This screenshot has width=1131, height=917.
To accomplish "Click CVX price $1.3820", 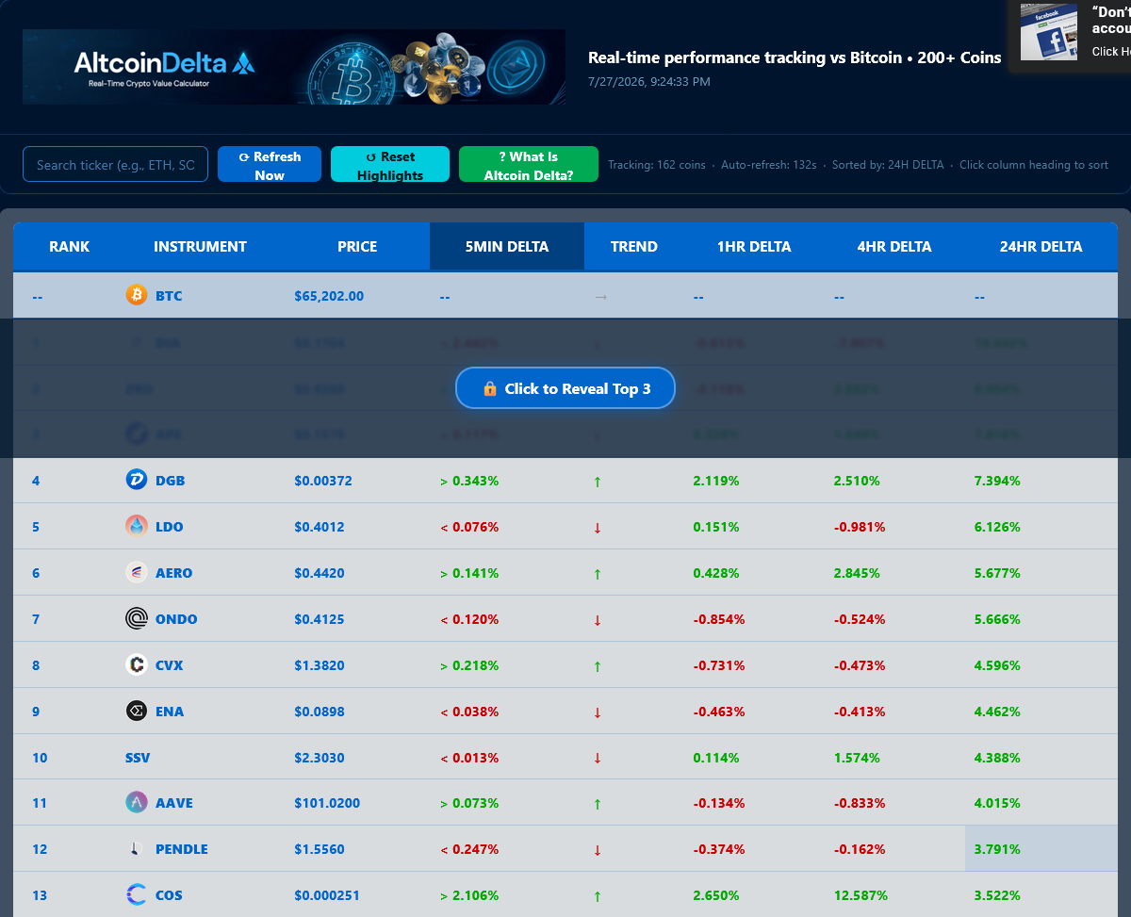I will point(320,665).
